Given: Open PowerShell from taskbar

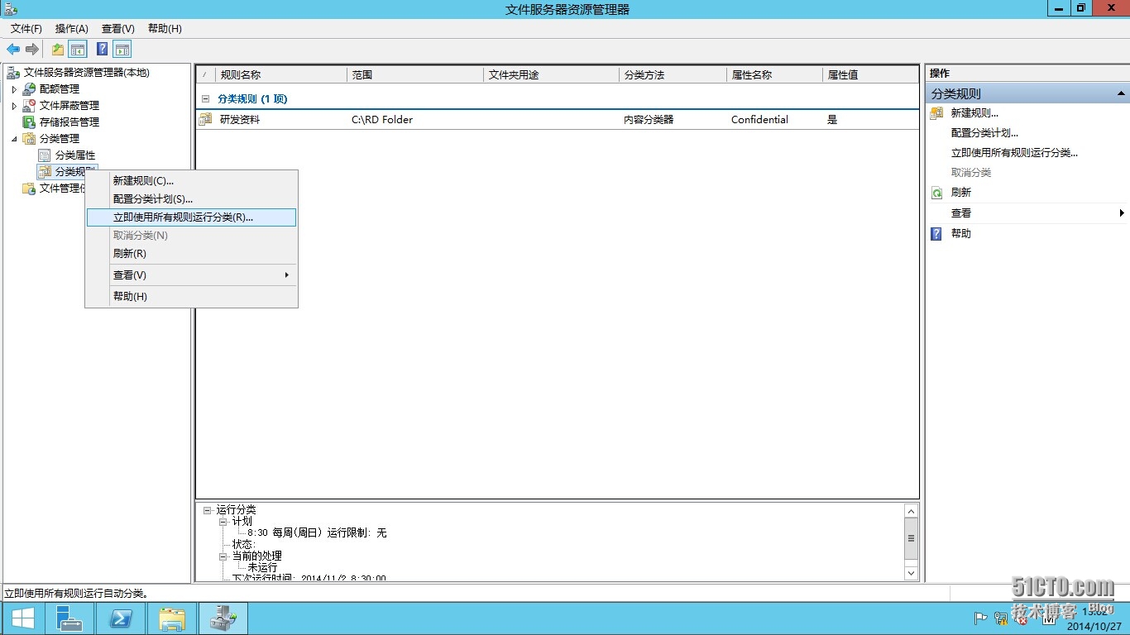Looking at the screenshot, I should click(x=121, y=618).
